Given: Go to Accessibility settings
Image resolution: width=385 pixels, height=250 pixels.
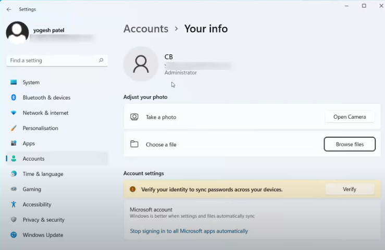Looking at the screenshot, I should [36, 205].
